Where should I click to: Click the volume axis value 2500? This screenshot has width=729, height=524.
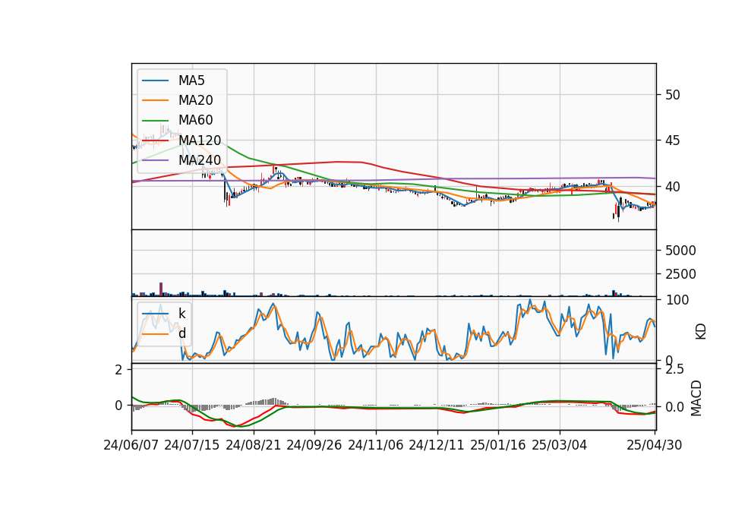680,274
